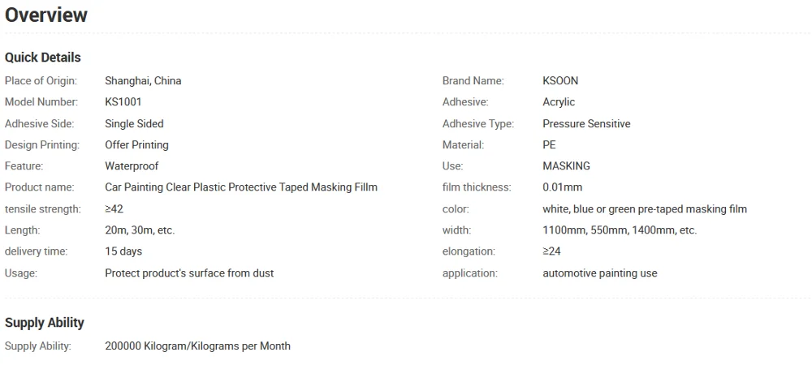The image size is (812, 365).
Task: Click the brand name value KSOON
Action: coord(560,81)
